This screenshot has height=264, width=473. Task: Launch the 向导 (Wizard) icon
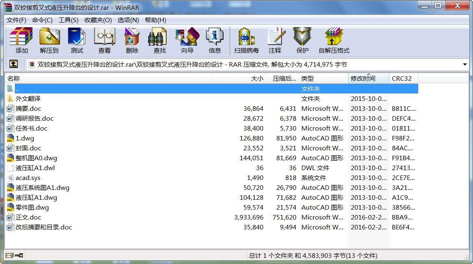coord(187,40)
